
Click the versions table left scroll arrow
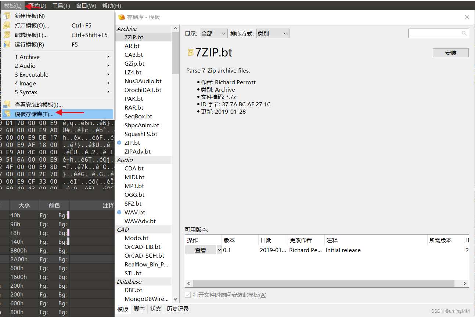(x=189, y=283)
